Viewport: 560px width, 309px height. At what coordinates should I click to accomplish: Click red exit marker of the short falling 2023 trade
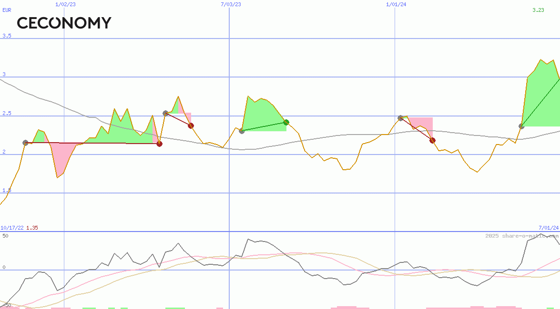click(x=191, y=126)
